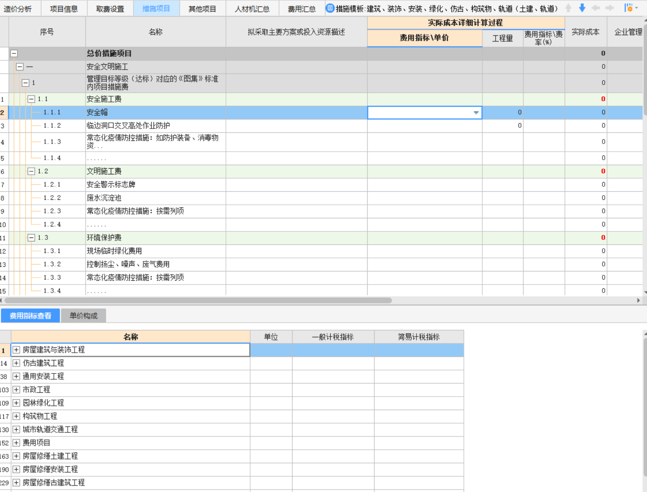This screenshot has width=647, height=492.
Task: Expand 房屋修缮土建工程 node
Action: tap(16, 456)
